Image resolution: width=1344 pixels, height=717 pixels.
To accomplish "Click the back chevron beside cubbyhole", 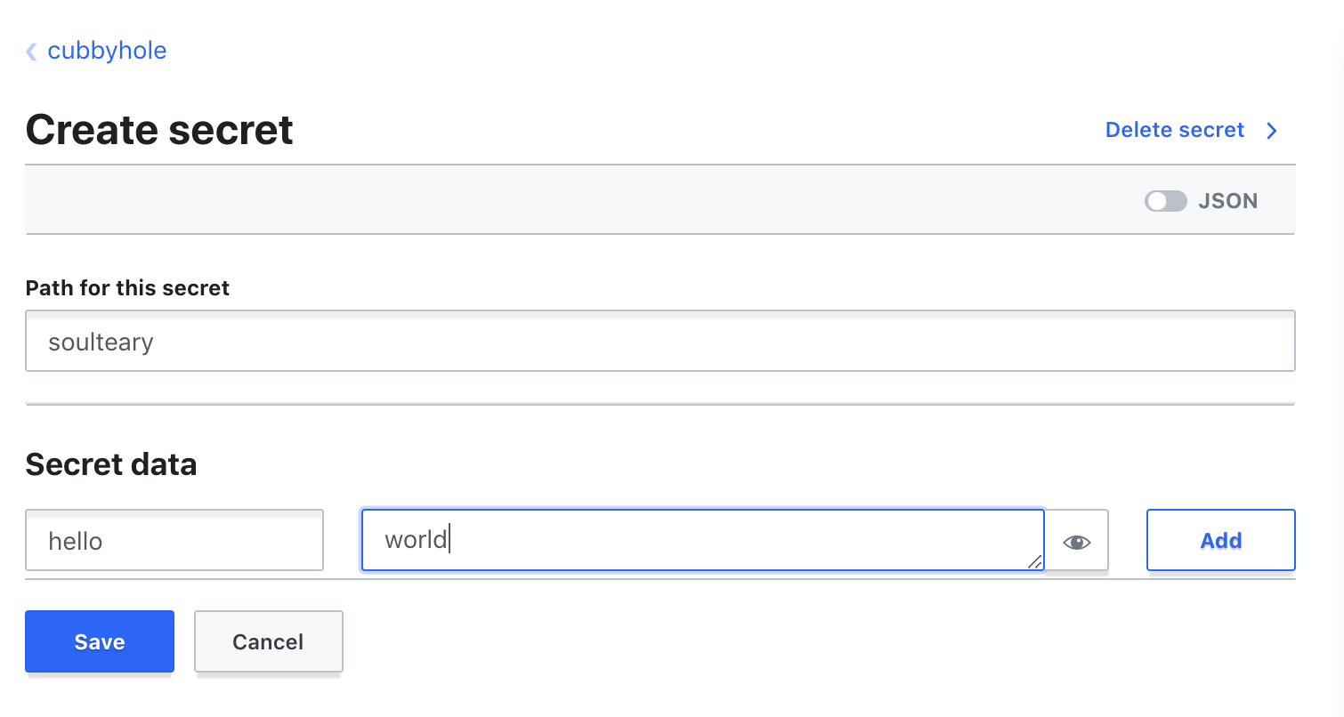I will [x=31, y=52].
